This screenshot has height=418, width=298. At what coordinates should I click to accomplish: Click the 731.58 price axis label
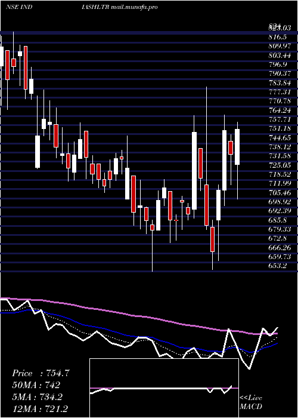click(280, 156)
